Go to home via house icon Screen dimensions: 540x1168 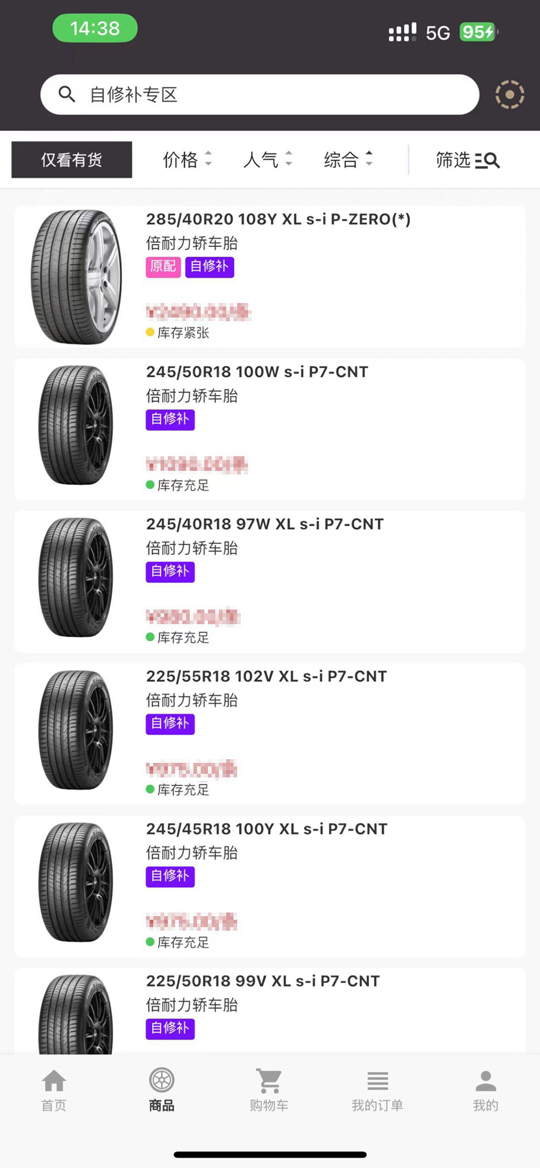click(54, 1081)
